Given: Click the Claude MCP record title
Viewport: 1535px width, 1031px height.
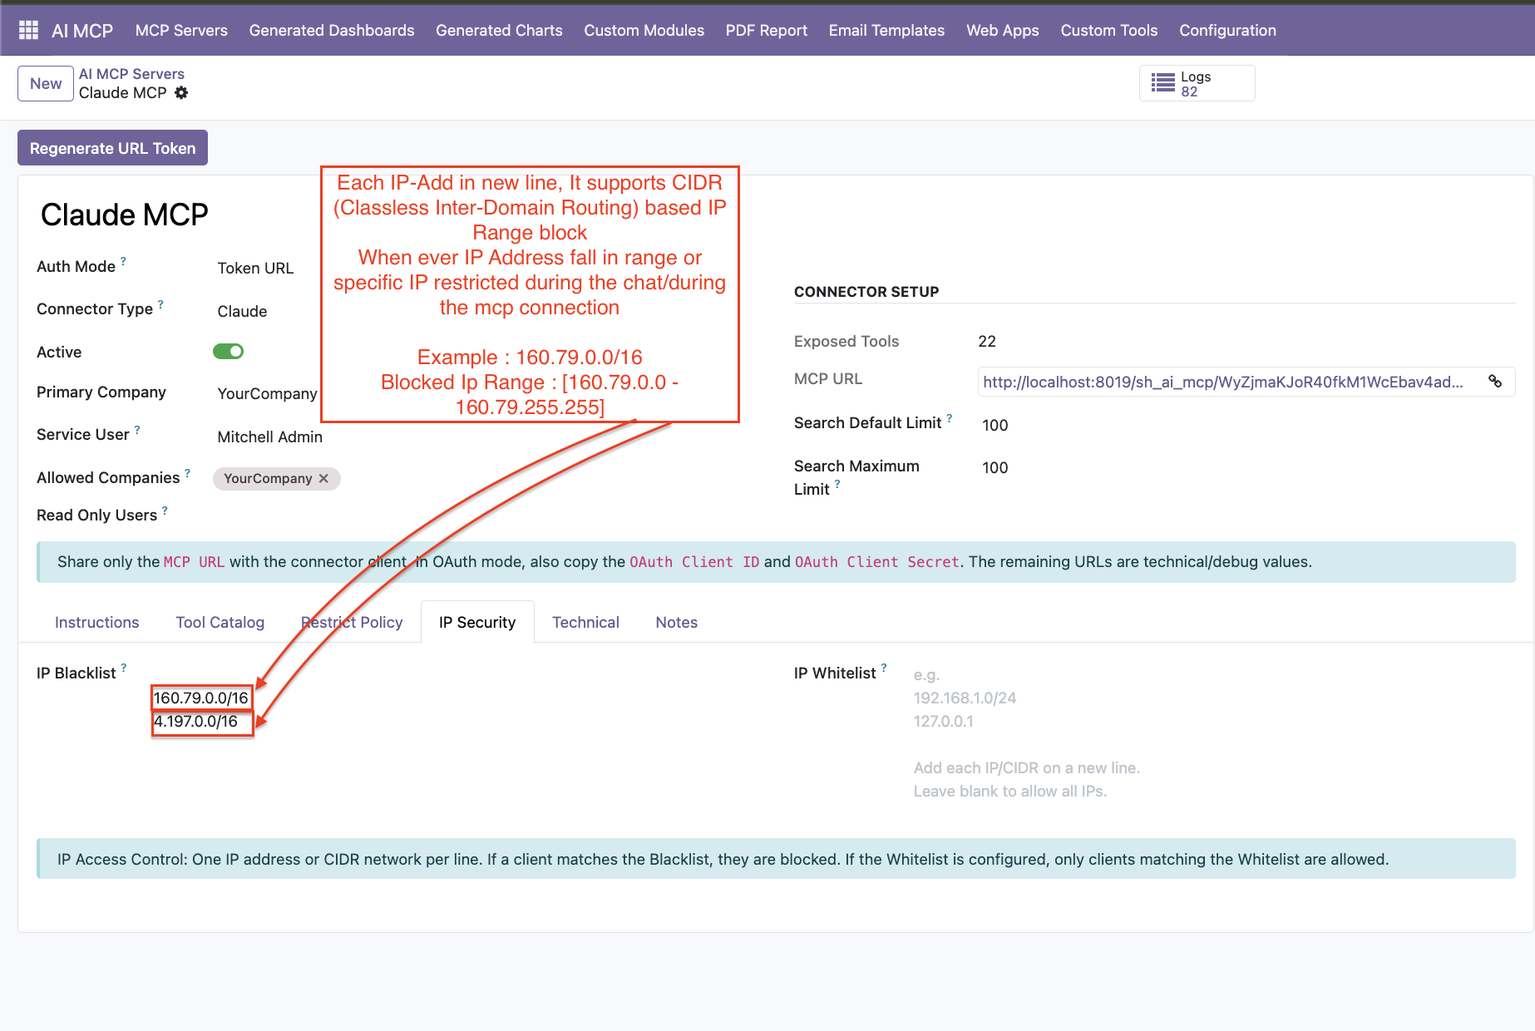Looking at the screenshot, I should (x=125, y=215).
